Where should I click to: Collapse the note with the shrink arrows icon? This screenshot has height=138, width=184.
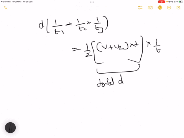tap(5, 8)
